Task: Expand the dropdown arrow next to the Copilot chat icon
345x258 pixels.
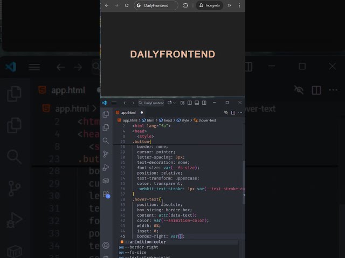Action: point(174,103)
